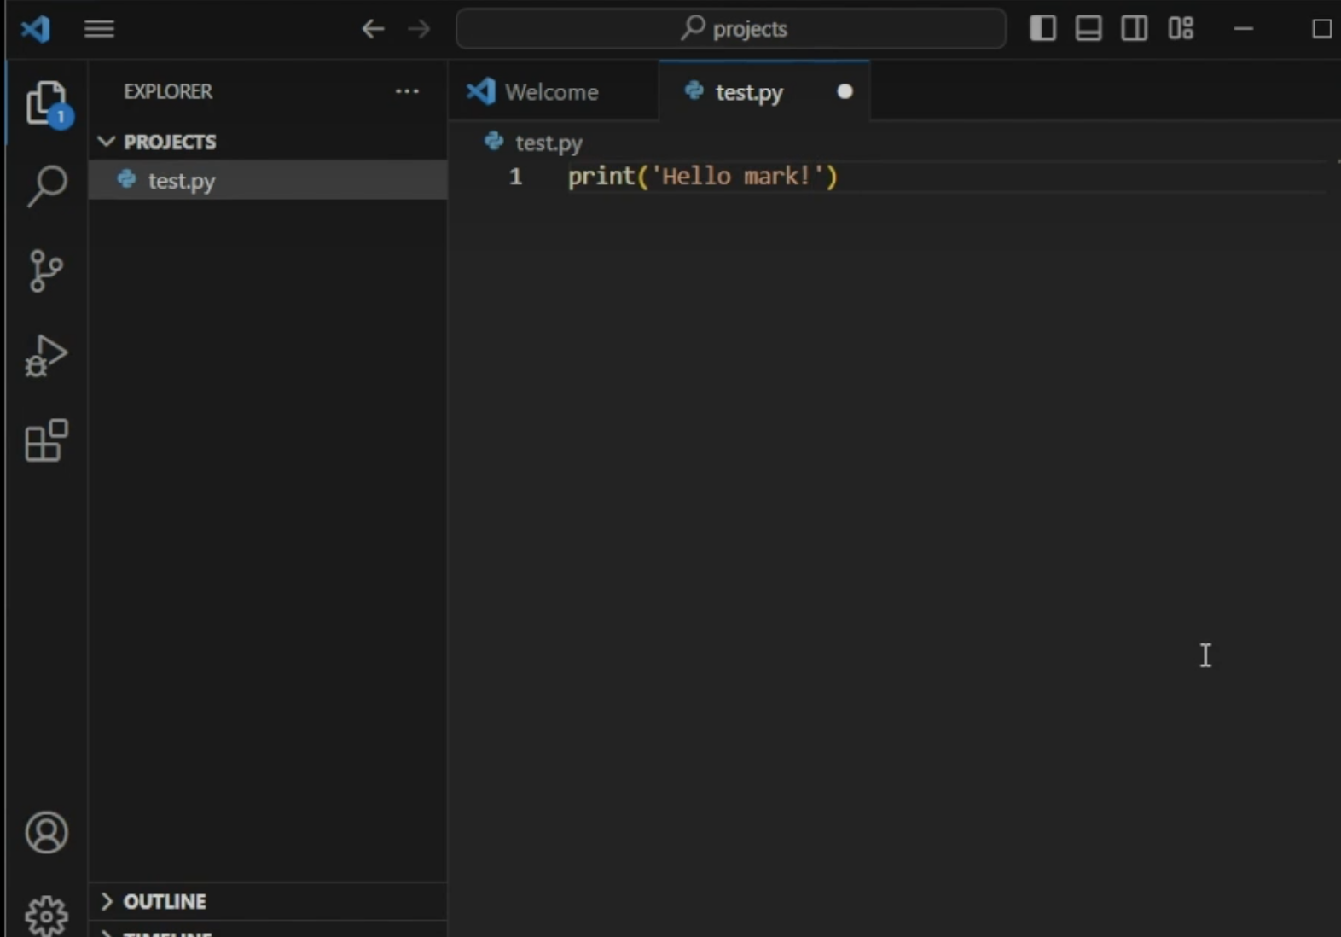Click the projects command center search box
Image resolution: width=1341 pixels, height=937 pixels.
pyautogui.click(x=732, y=29)
